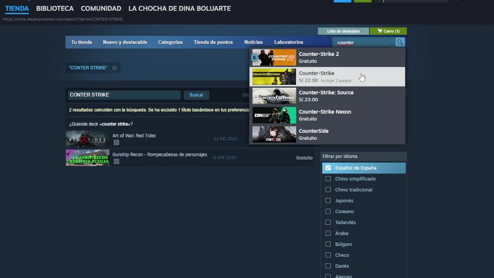Open LA CHOCHA DE DINA BOLUARTE profile tab
The image size is (494, 278).
(x=179, y=8)
